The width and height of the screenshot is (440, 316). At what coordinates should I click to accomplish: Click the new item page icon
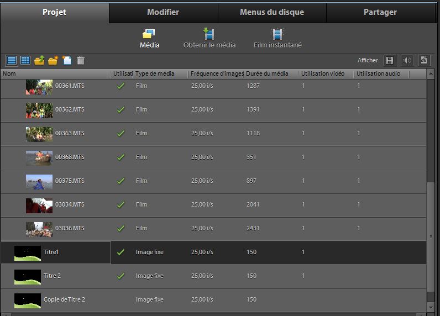coord(67,60)
